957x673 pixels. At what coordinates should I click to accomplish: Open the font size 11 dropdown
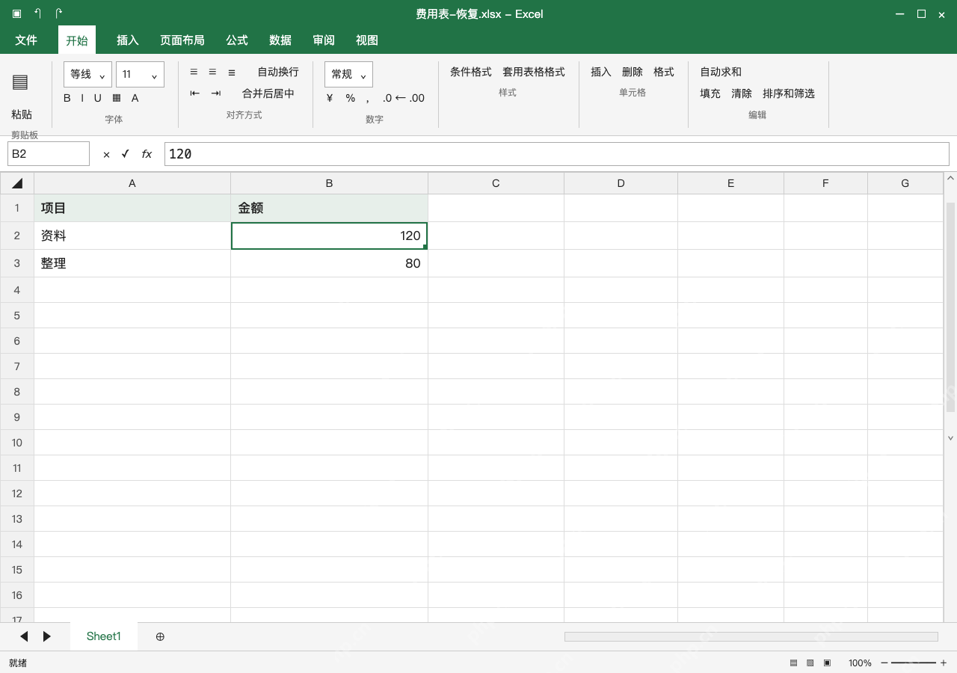[141, 75]
